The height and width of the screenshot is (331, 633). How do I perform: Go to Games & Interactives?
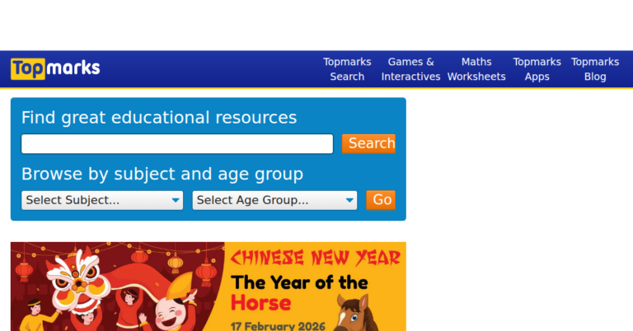point(410,69)
